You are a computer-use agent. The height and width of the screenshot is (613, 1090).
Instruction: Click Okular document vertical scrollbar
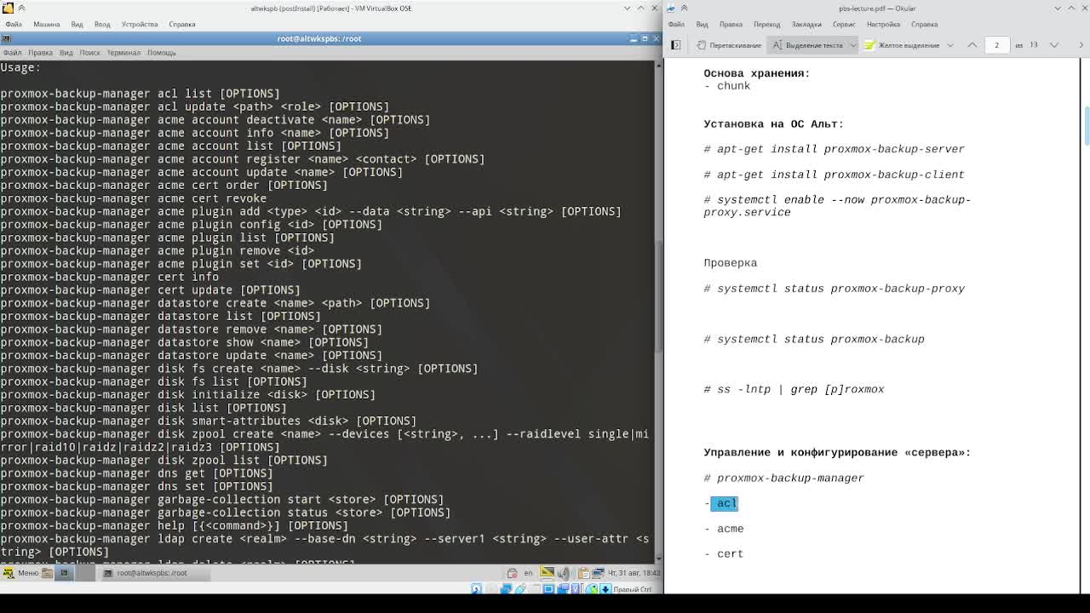(1087, 128)
